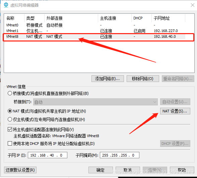Click 主机虚拟适配器名称 VMnet8 label
This screenshot has width=197, height=178.
click(56, 136)
